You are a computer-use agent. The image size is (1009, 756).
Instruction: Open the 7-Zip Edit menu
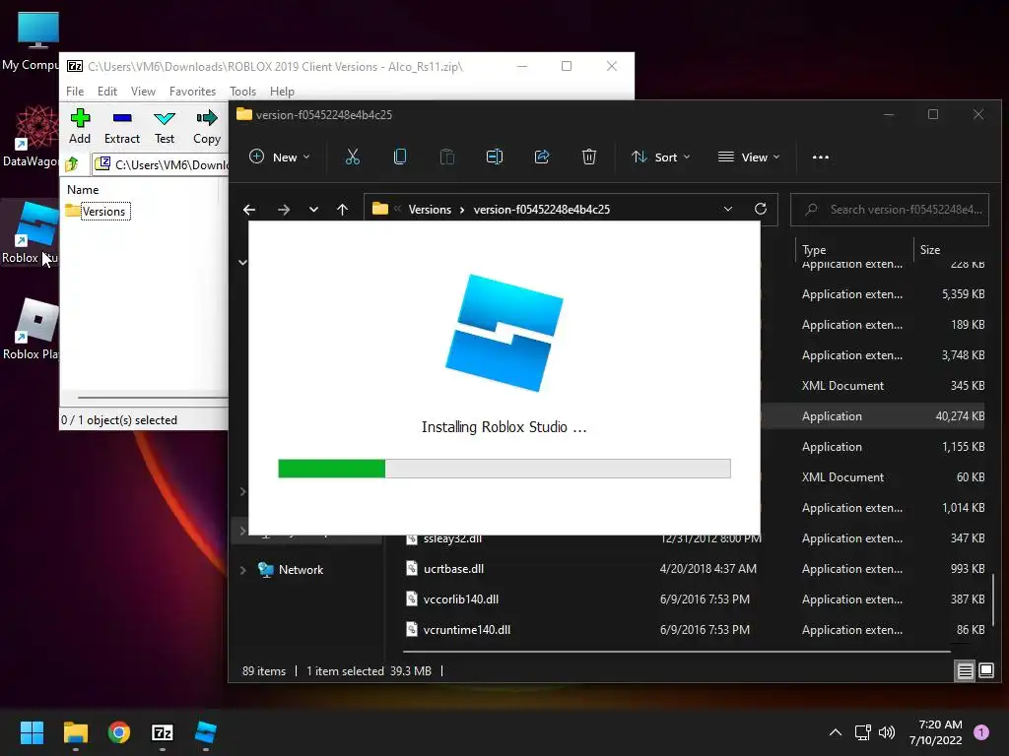tap(106, 92)
